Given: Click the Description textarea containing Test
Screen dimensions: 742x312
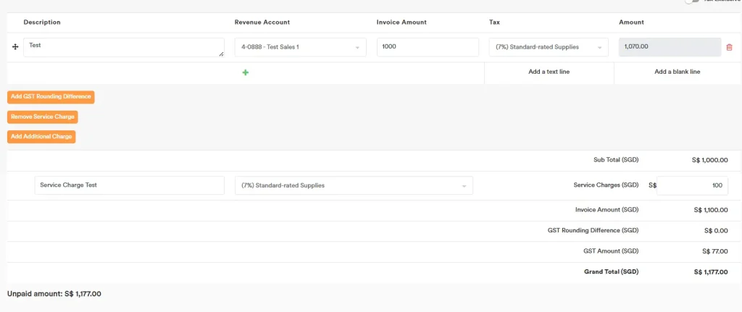Looking at the screenshot, I should 123,47.
